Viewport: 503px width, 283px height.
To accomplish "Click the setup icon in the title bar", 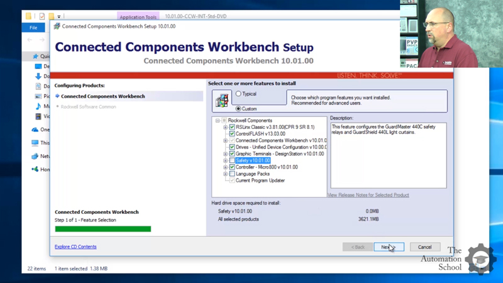I will click(57, 26).
